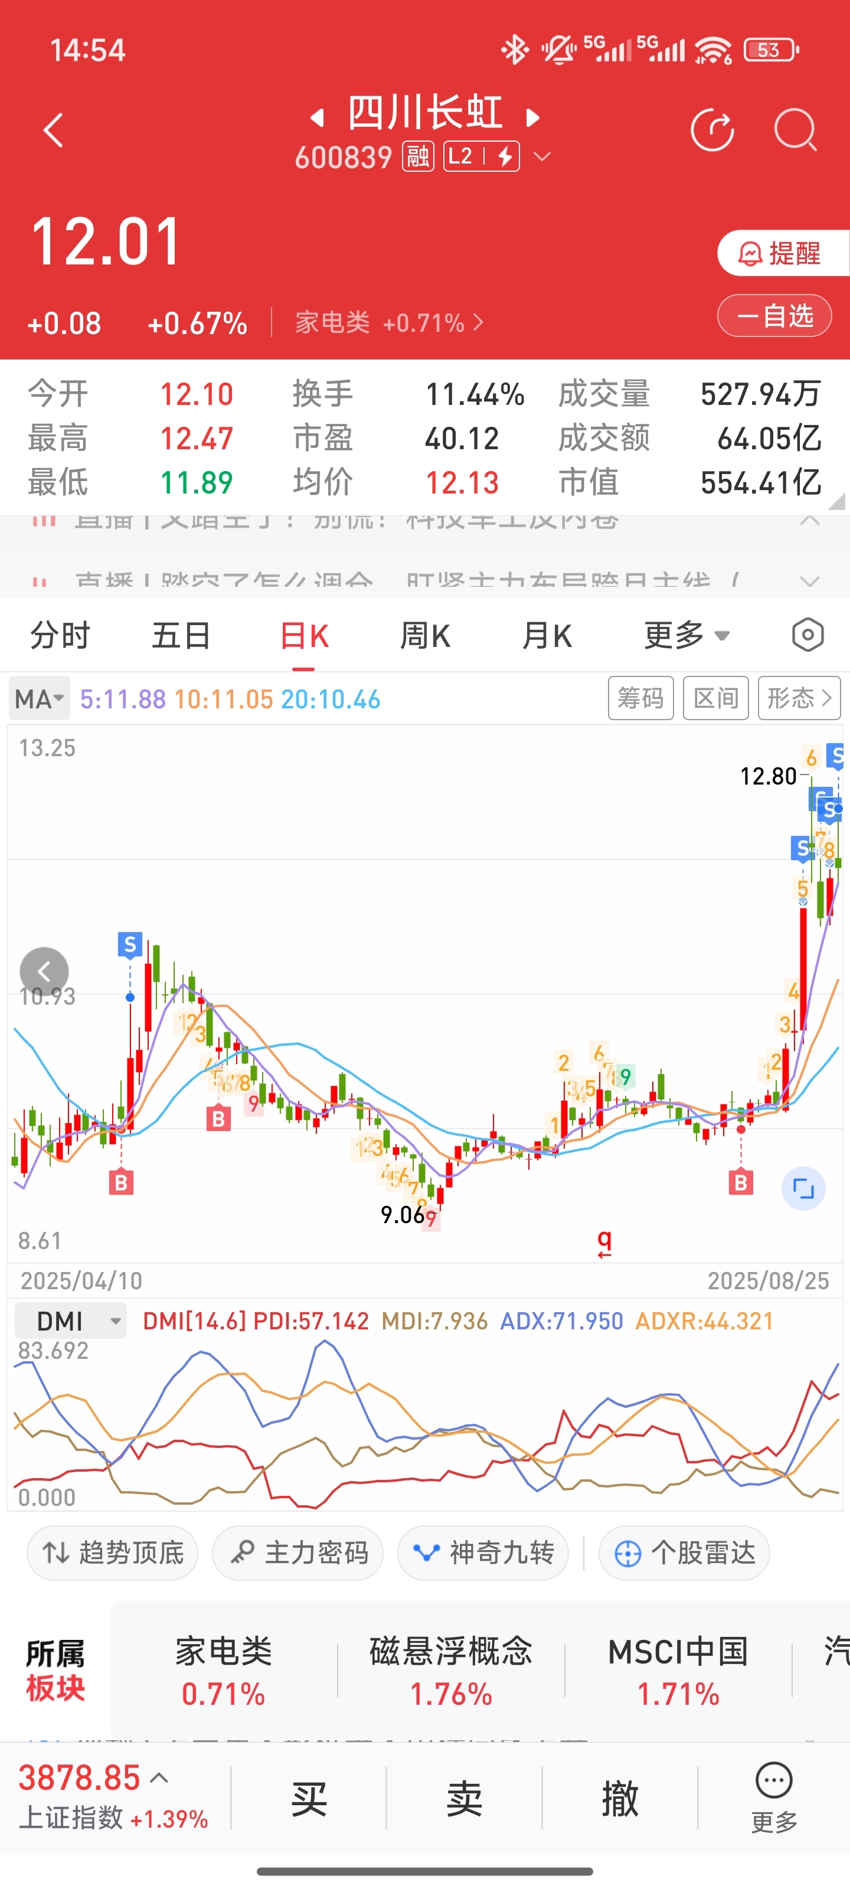The height and width of the screenshot is (1889, 850).
Task: Open chart settings hexagon icon
Action: click(807, 635)
